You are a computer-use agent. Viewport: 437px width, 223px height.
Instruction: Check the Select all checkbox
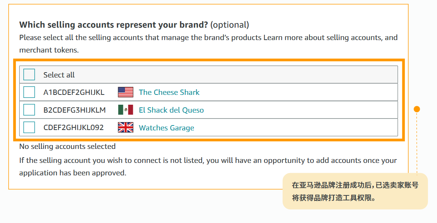[29, 74]
